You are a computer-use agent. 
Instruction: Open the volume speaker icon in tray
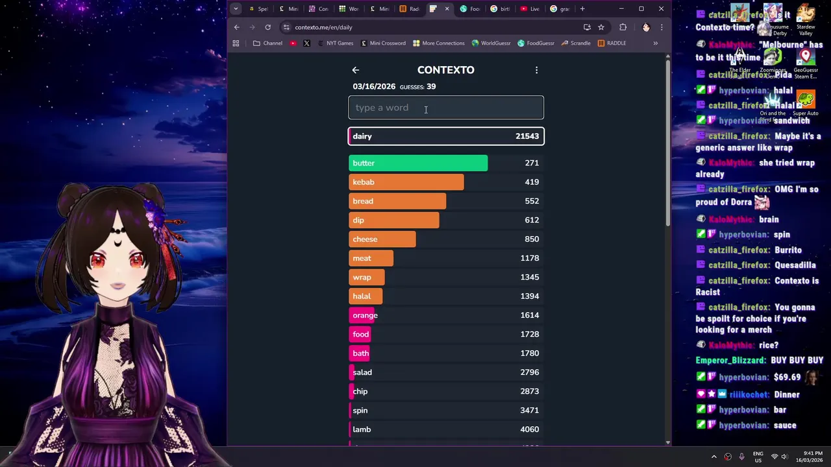click(784, 457)
